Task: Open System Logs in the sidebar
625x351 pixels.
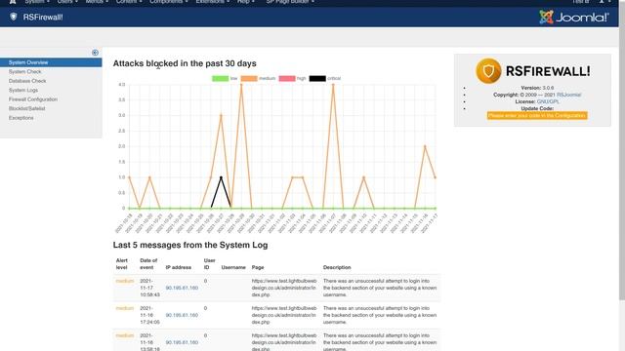Action: 23,91
